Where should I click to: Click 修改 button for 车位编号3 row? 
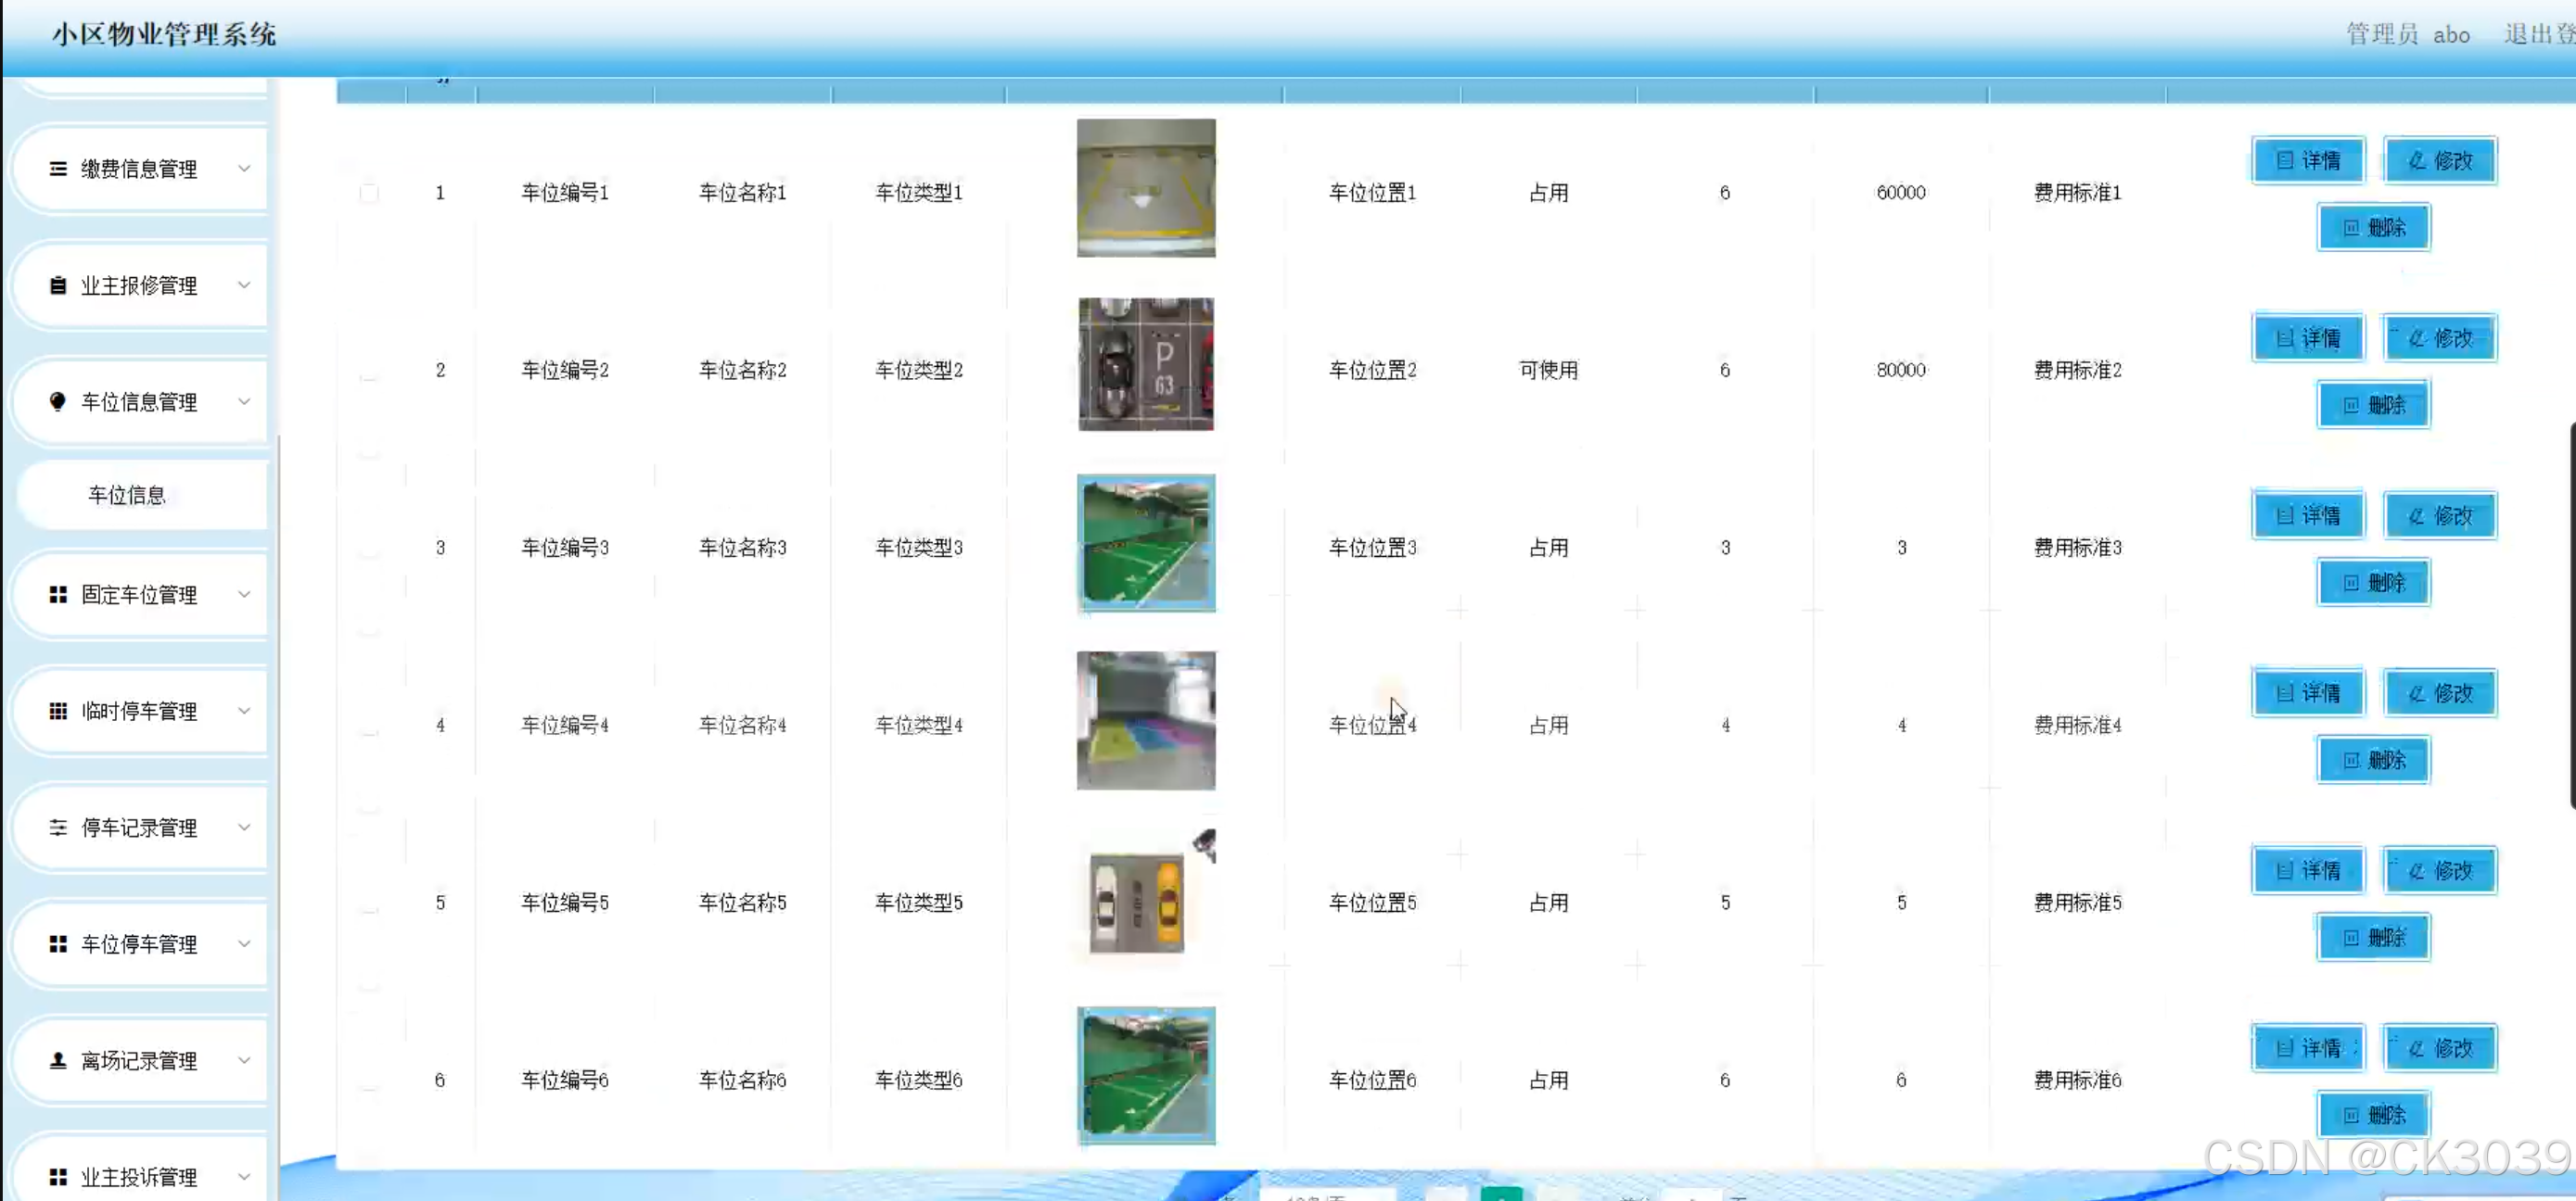pyautogui.click(x=2440, y=516)
